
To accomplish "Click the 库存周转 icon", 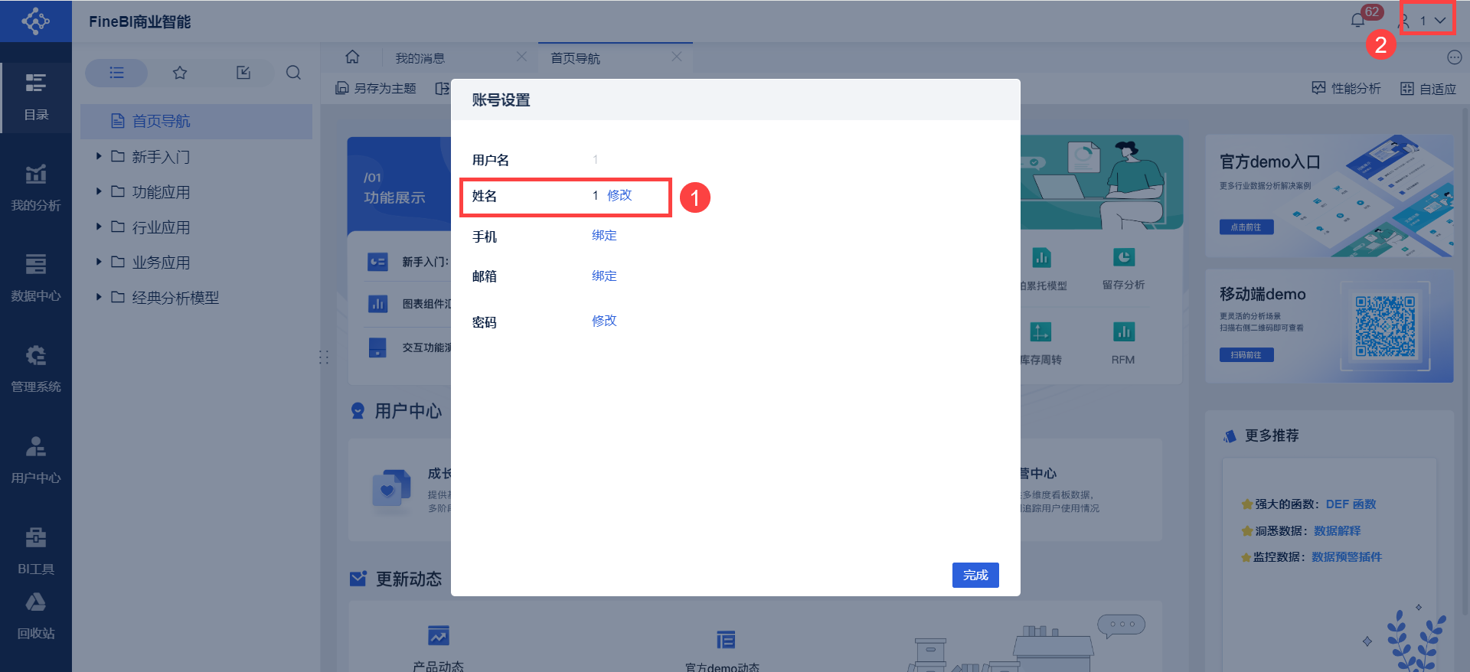I will 1040,331.
